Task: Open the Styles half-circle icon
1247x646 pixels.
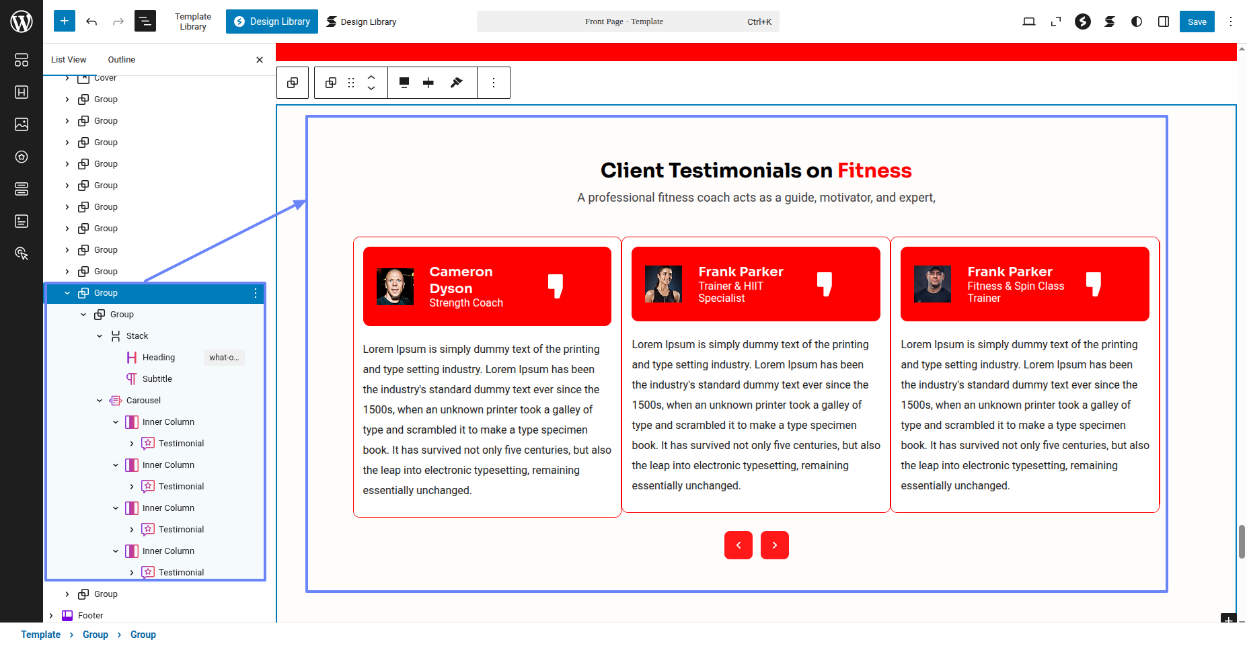Action: pos(1136,22)
